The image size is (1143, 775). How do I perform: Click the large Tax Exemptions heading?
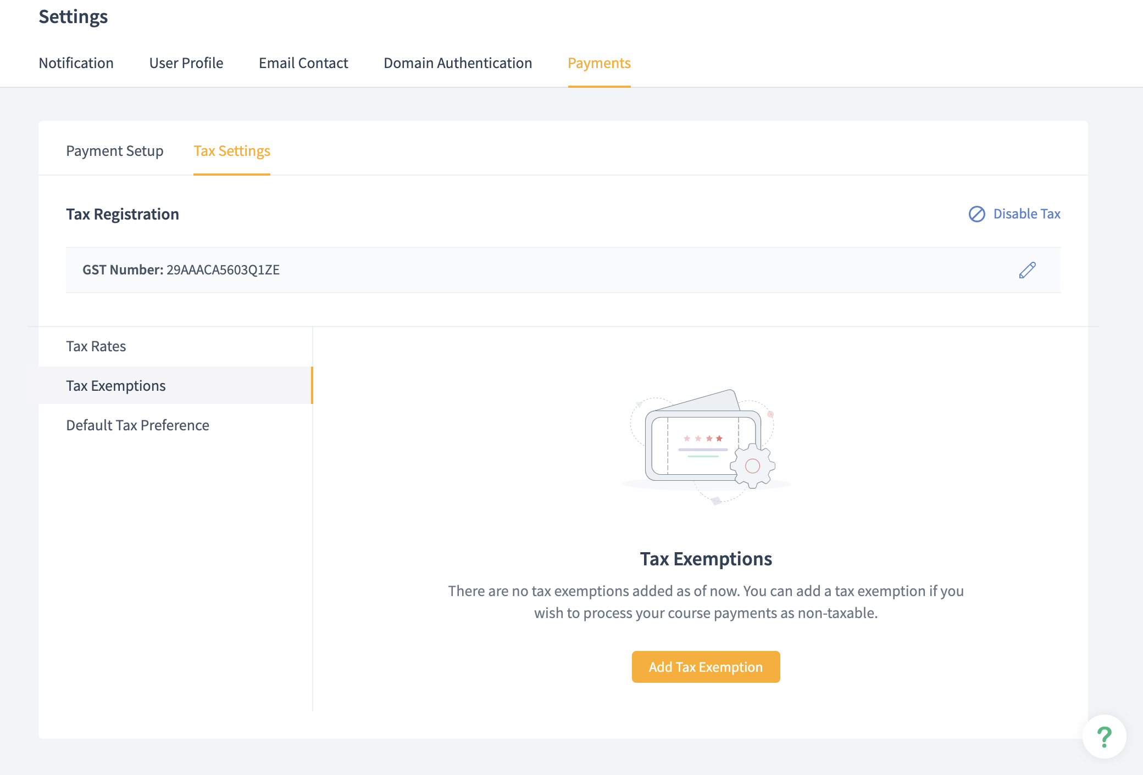coord(706,559)
